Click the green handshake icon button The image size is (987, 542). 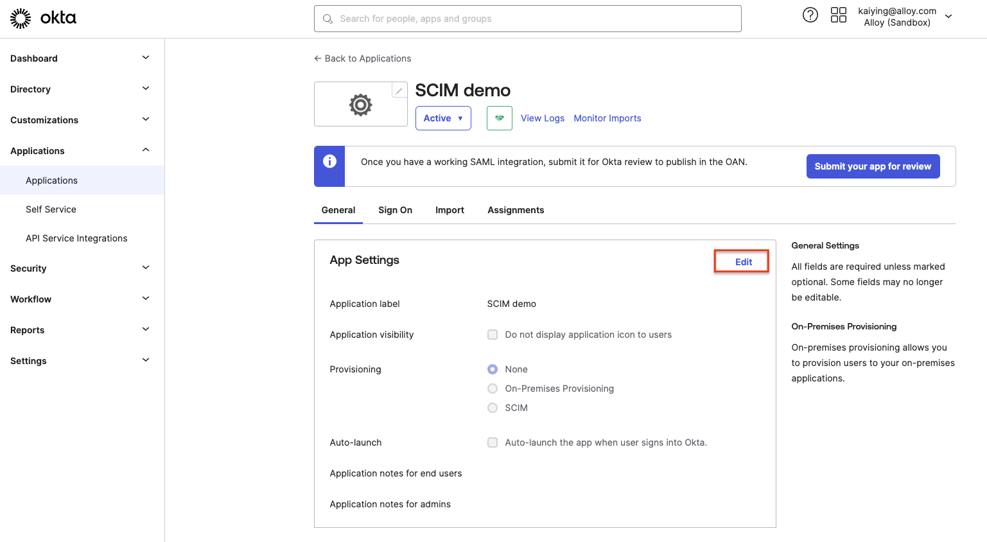tap(500, 118)
